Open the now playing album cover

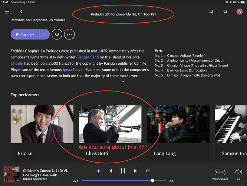coord(11,174)
